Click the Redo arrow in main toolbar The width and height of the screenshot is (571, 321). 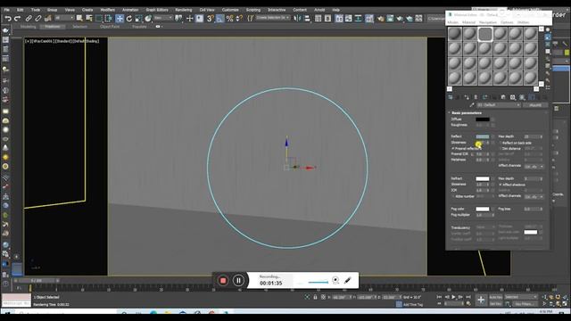(x=17, y=18)
